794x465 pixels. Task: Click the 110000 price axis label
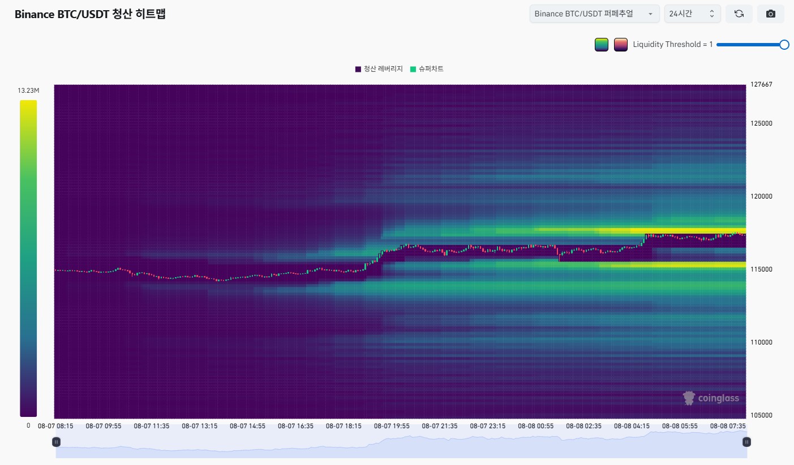760,342
